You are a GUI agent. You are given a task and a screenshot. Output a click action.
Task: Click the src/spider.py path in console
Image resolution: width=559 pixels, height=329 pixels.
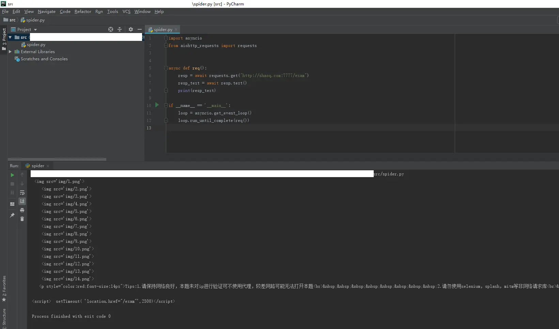pos(389,174)
